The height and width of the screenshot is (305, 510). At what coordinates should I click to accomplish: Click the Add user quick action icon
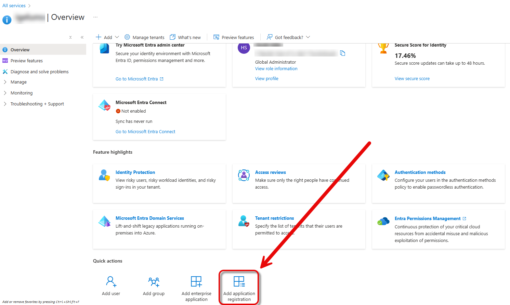point(111,281)
